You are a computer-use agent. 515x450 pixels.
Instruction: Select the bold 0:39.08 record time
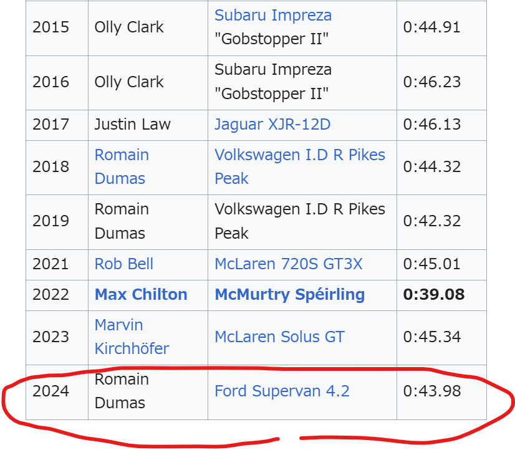tap(433, 295)
